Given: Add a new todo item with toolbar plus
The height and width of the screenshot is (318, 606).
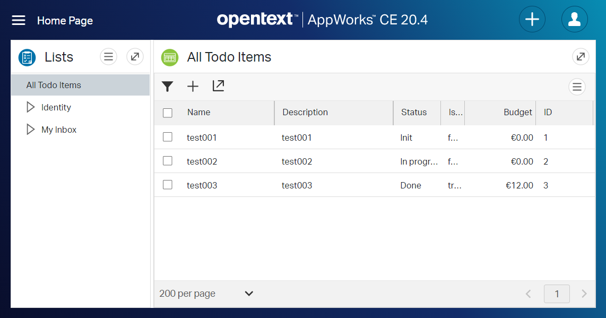Looking at the screenshot, I should point(193,87).
